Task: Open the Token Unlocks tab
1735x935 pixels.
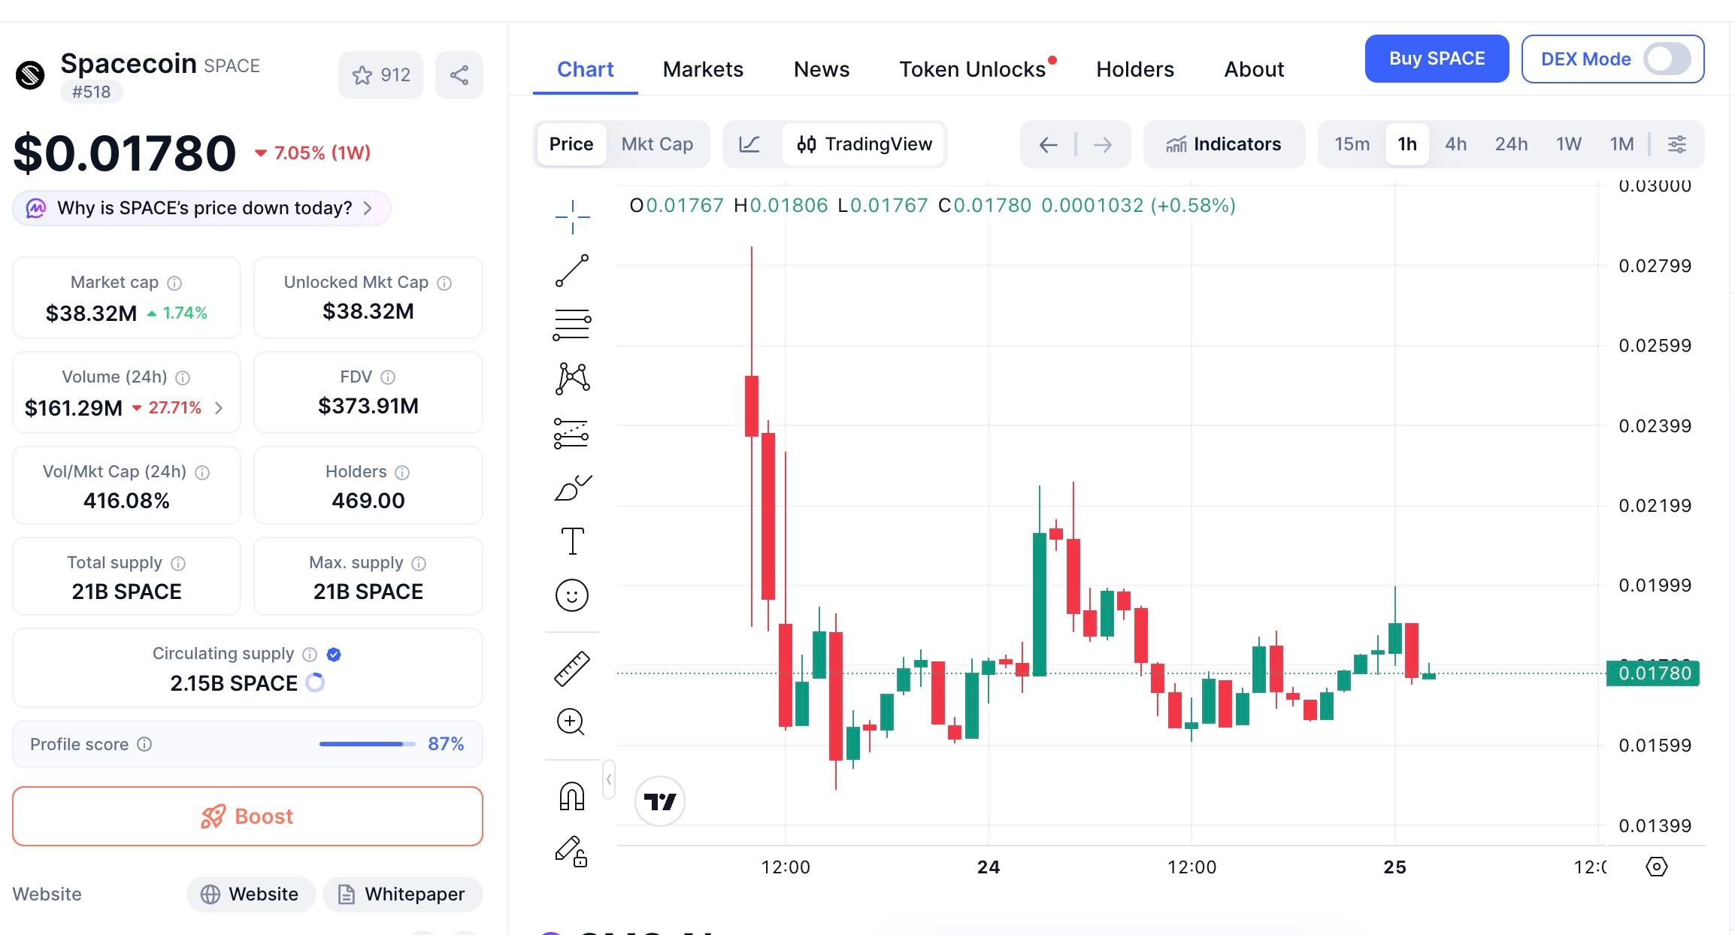Action: [x=973, y=68]
